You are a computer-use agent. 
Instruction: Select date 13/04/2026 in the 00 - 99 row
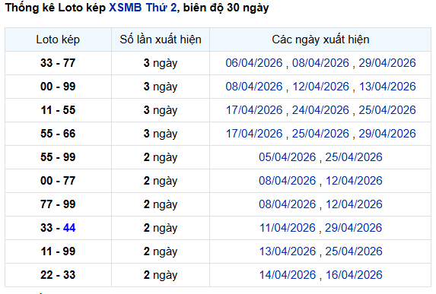(x=387, y=87)
